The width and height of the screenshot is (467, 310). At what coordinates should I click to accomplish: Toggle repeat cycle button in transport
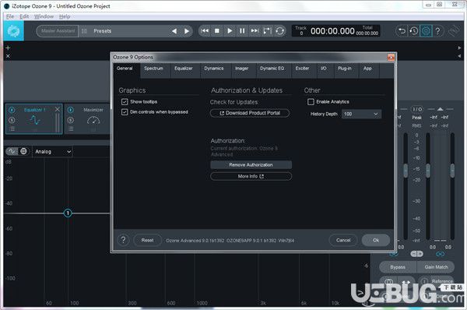coord(279,30)
